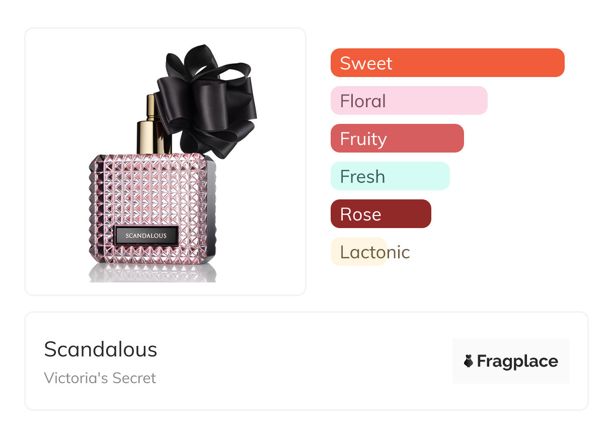Click the pink studded glass bottle body

pos(151,196)
